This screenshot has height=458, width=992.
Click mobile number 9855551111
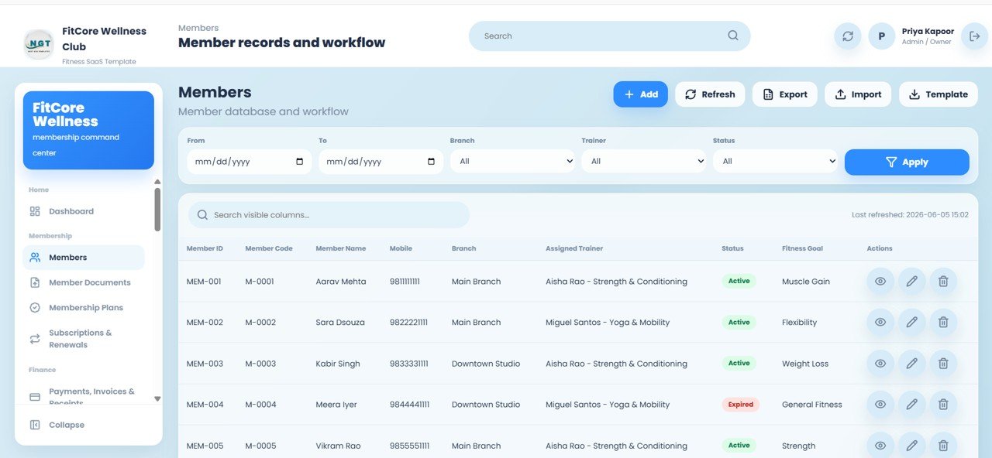coord(409,446)
